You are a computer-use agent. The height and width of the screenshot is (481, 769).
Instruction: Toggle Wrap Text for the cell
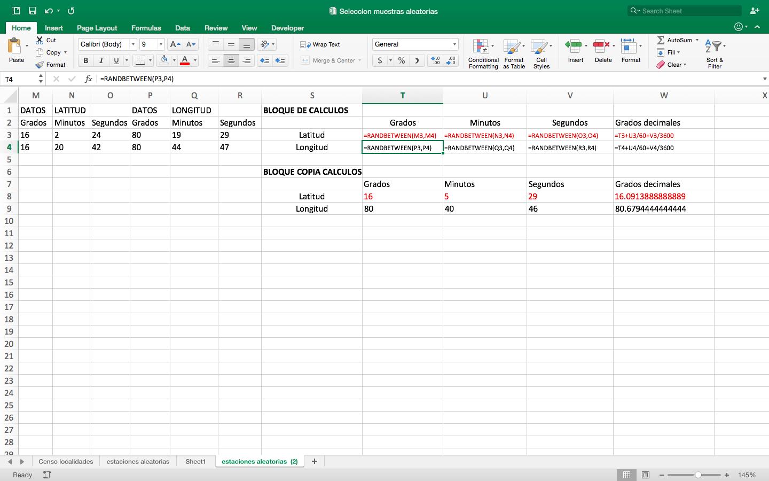coord(320,44)
